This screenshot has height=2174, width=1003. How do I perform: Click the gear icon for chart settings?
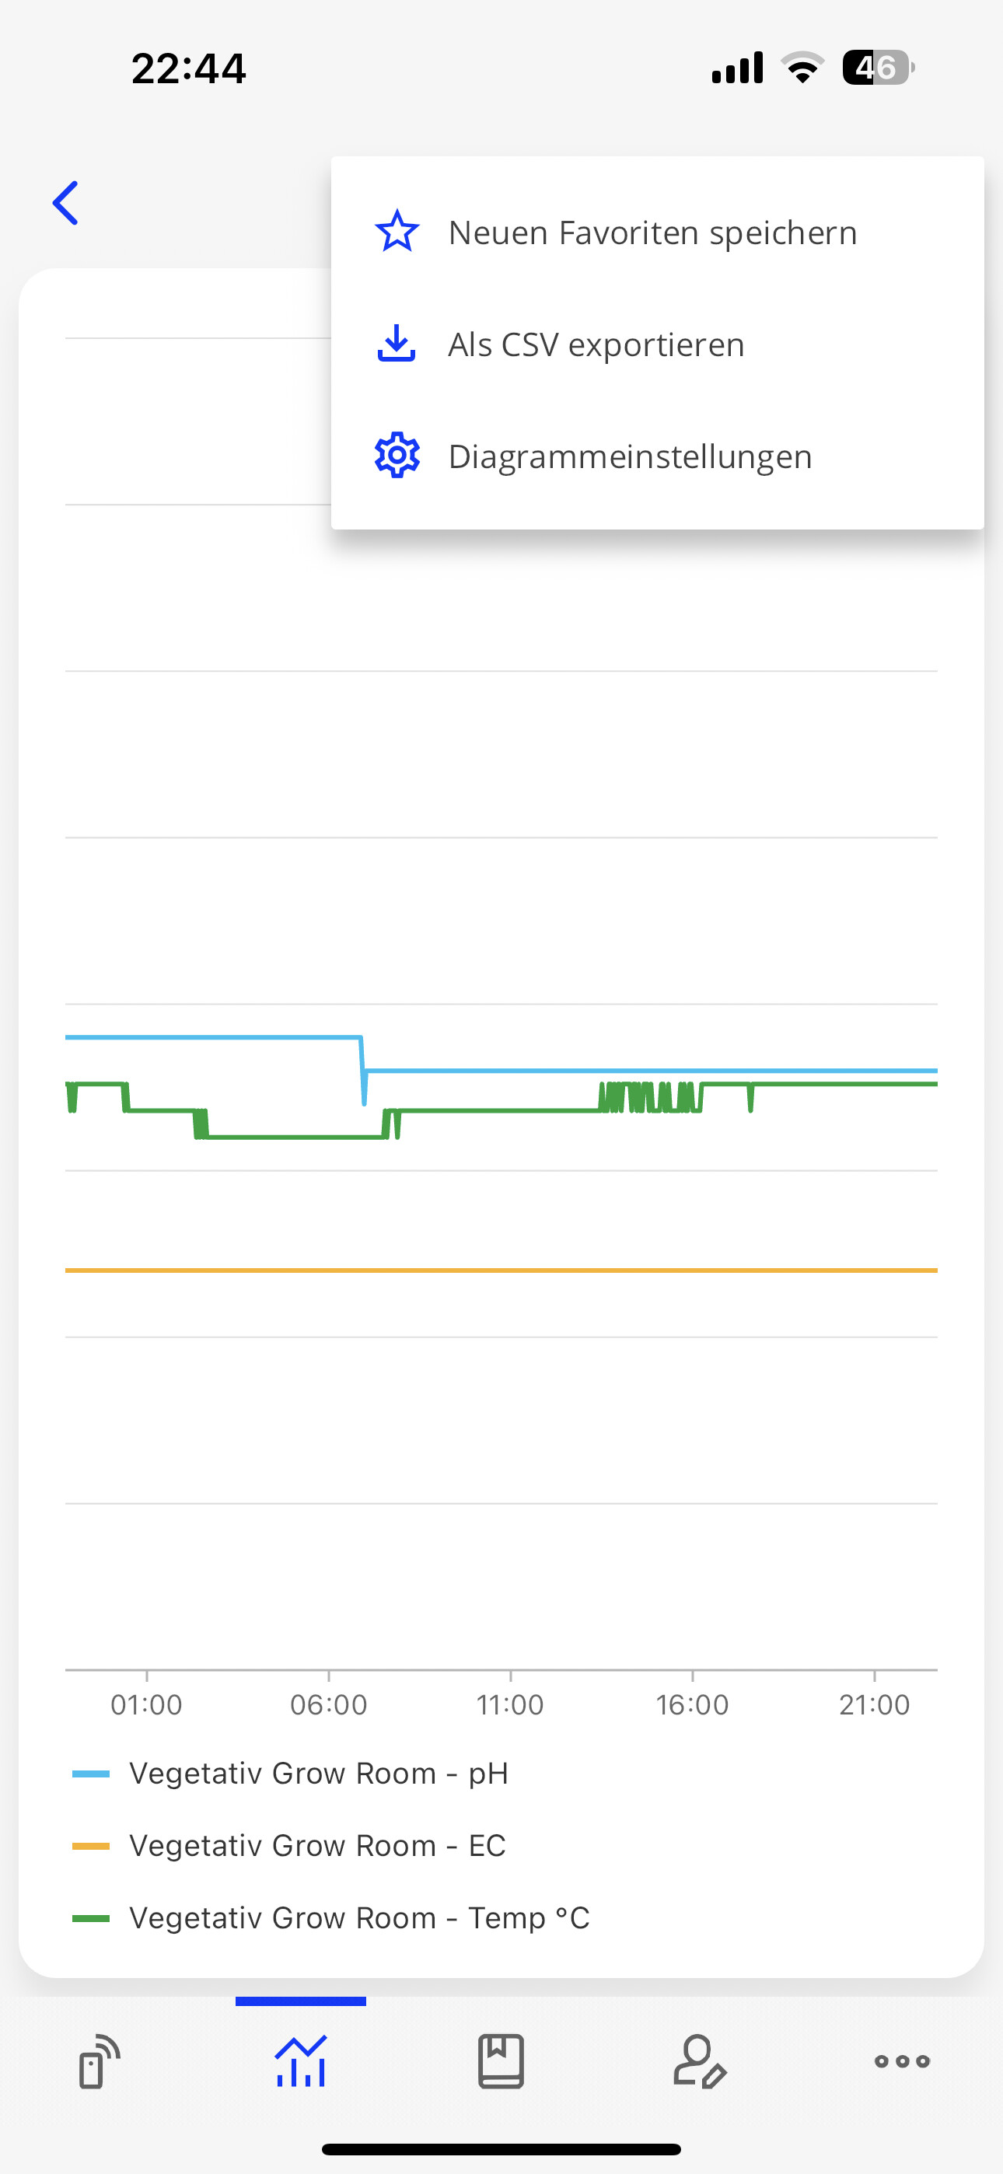click(397, 456)
